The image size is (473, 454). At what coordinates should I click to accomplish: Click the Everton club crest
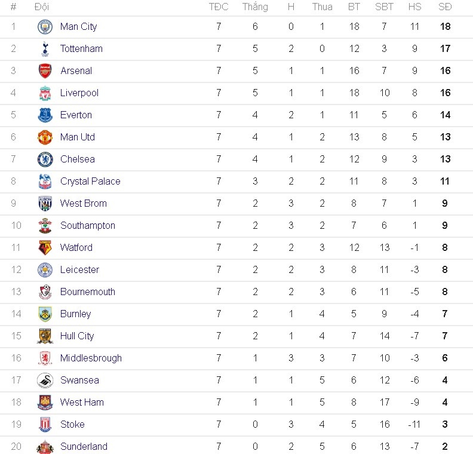[45, 115]
